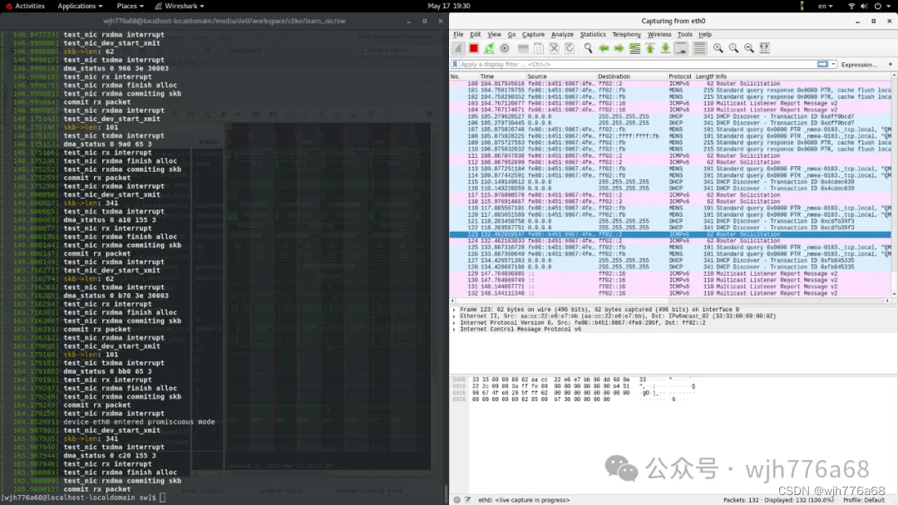Click the May 17 19:30 clock
Viewport: 898px width, 505px height.
[x=449, y=6]
